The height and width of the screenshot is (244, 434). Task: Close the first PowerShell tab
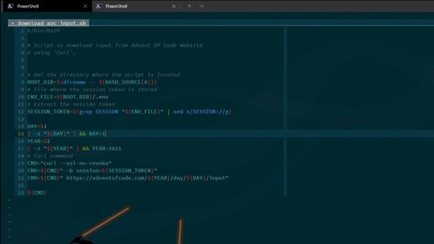[85, 6]
